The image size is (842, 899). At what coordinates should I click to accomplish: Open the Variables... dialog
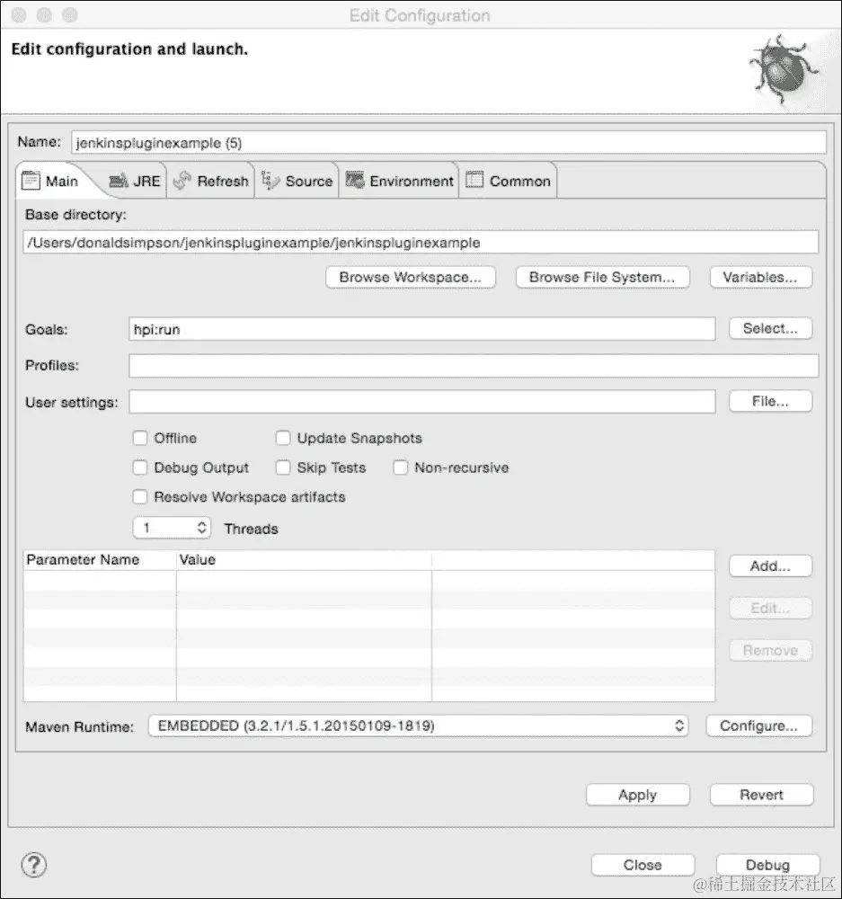(760, 278)
